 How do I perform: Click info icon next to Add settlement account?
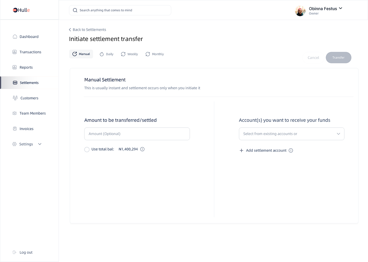[291, 150]
